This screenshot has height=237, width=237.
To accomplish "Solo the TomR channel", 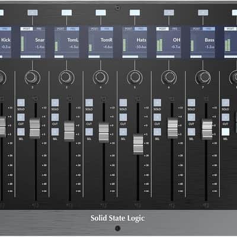I will coord(89,103).
